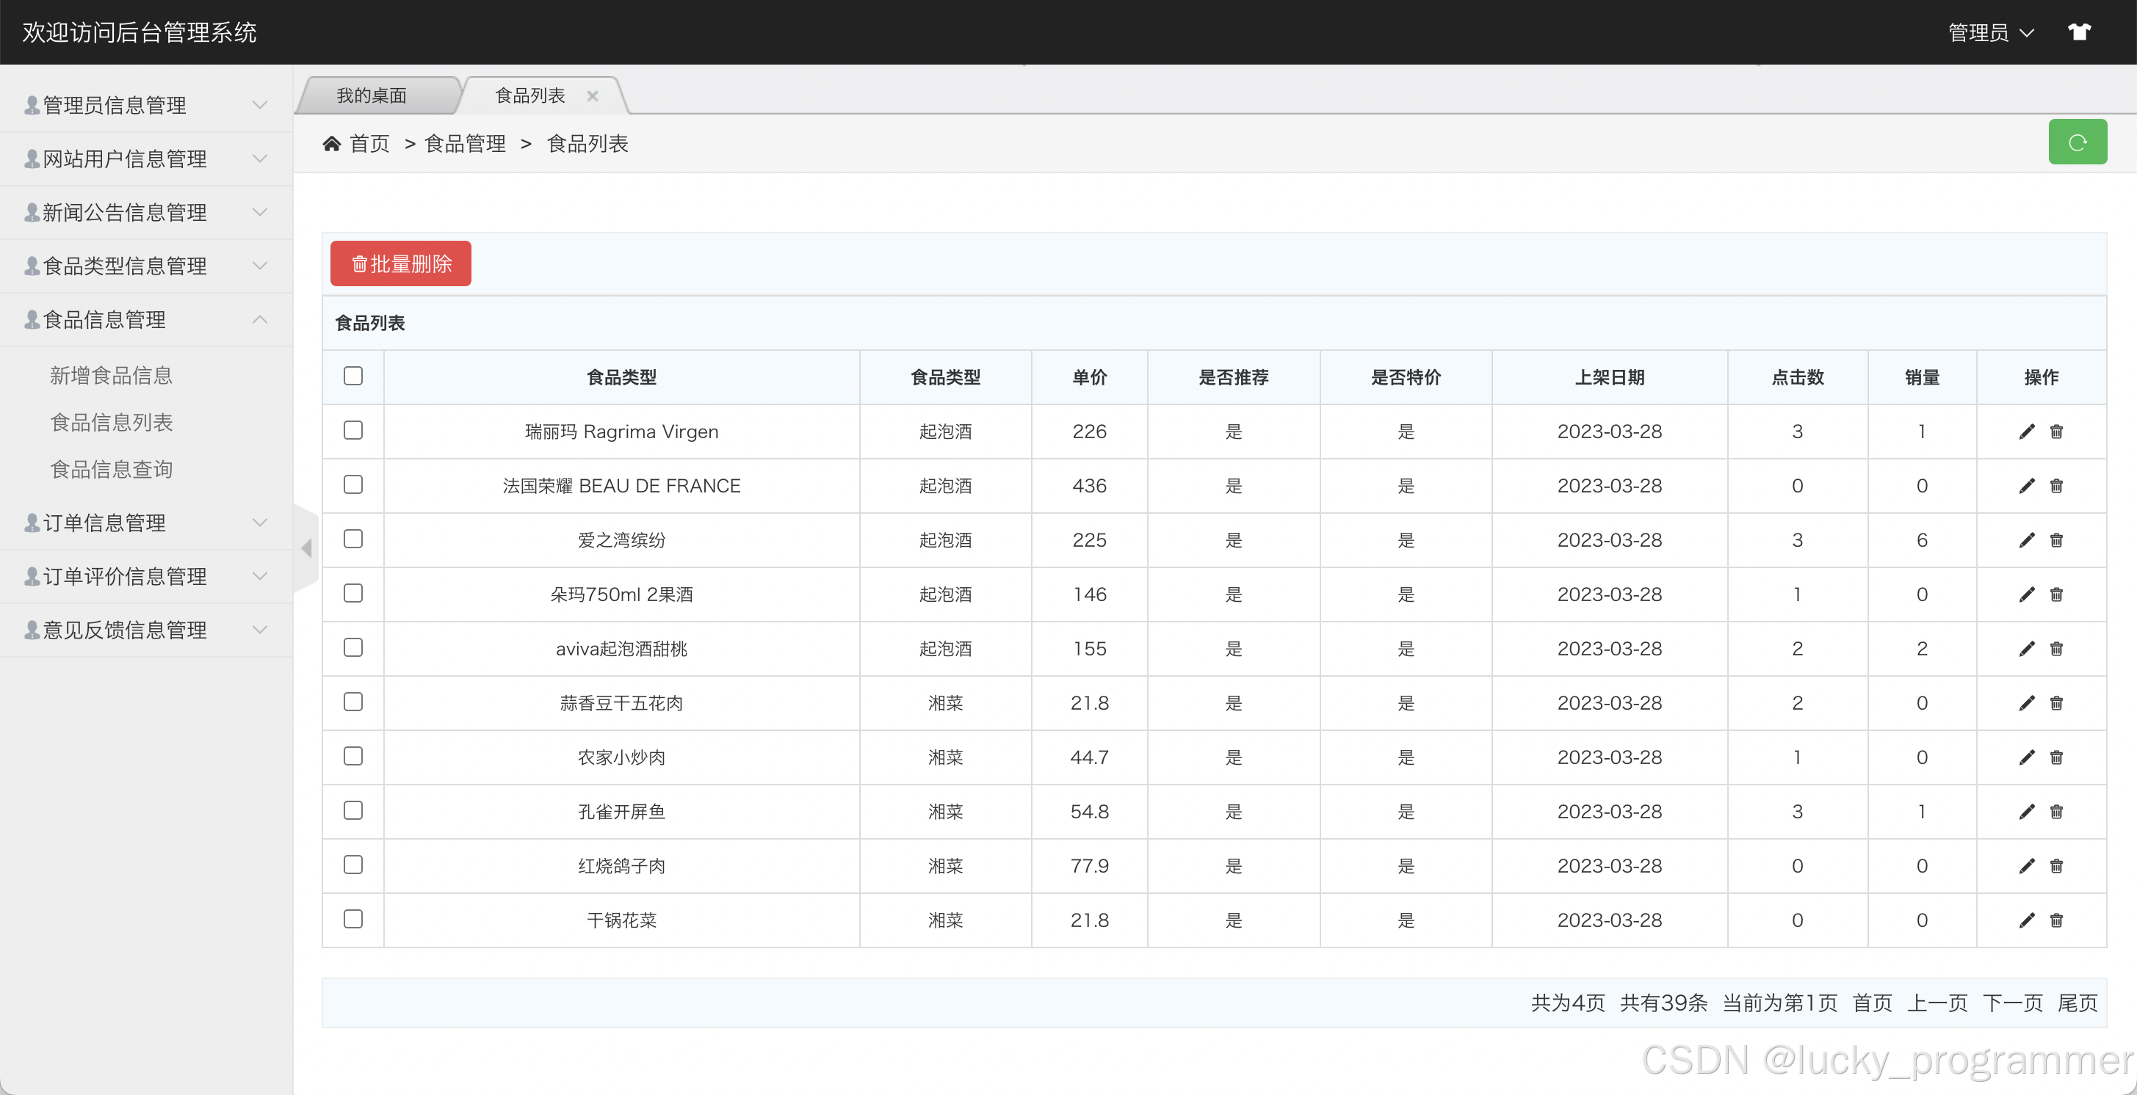The image size is (2137, 1095).
Task: Click the home icon in breadcrumb
Action: [x=332, y=143]
